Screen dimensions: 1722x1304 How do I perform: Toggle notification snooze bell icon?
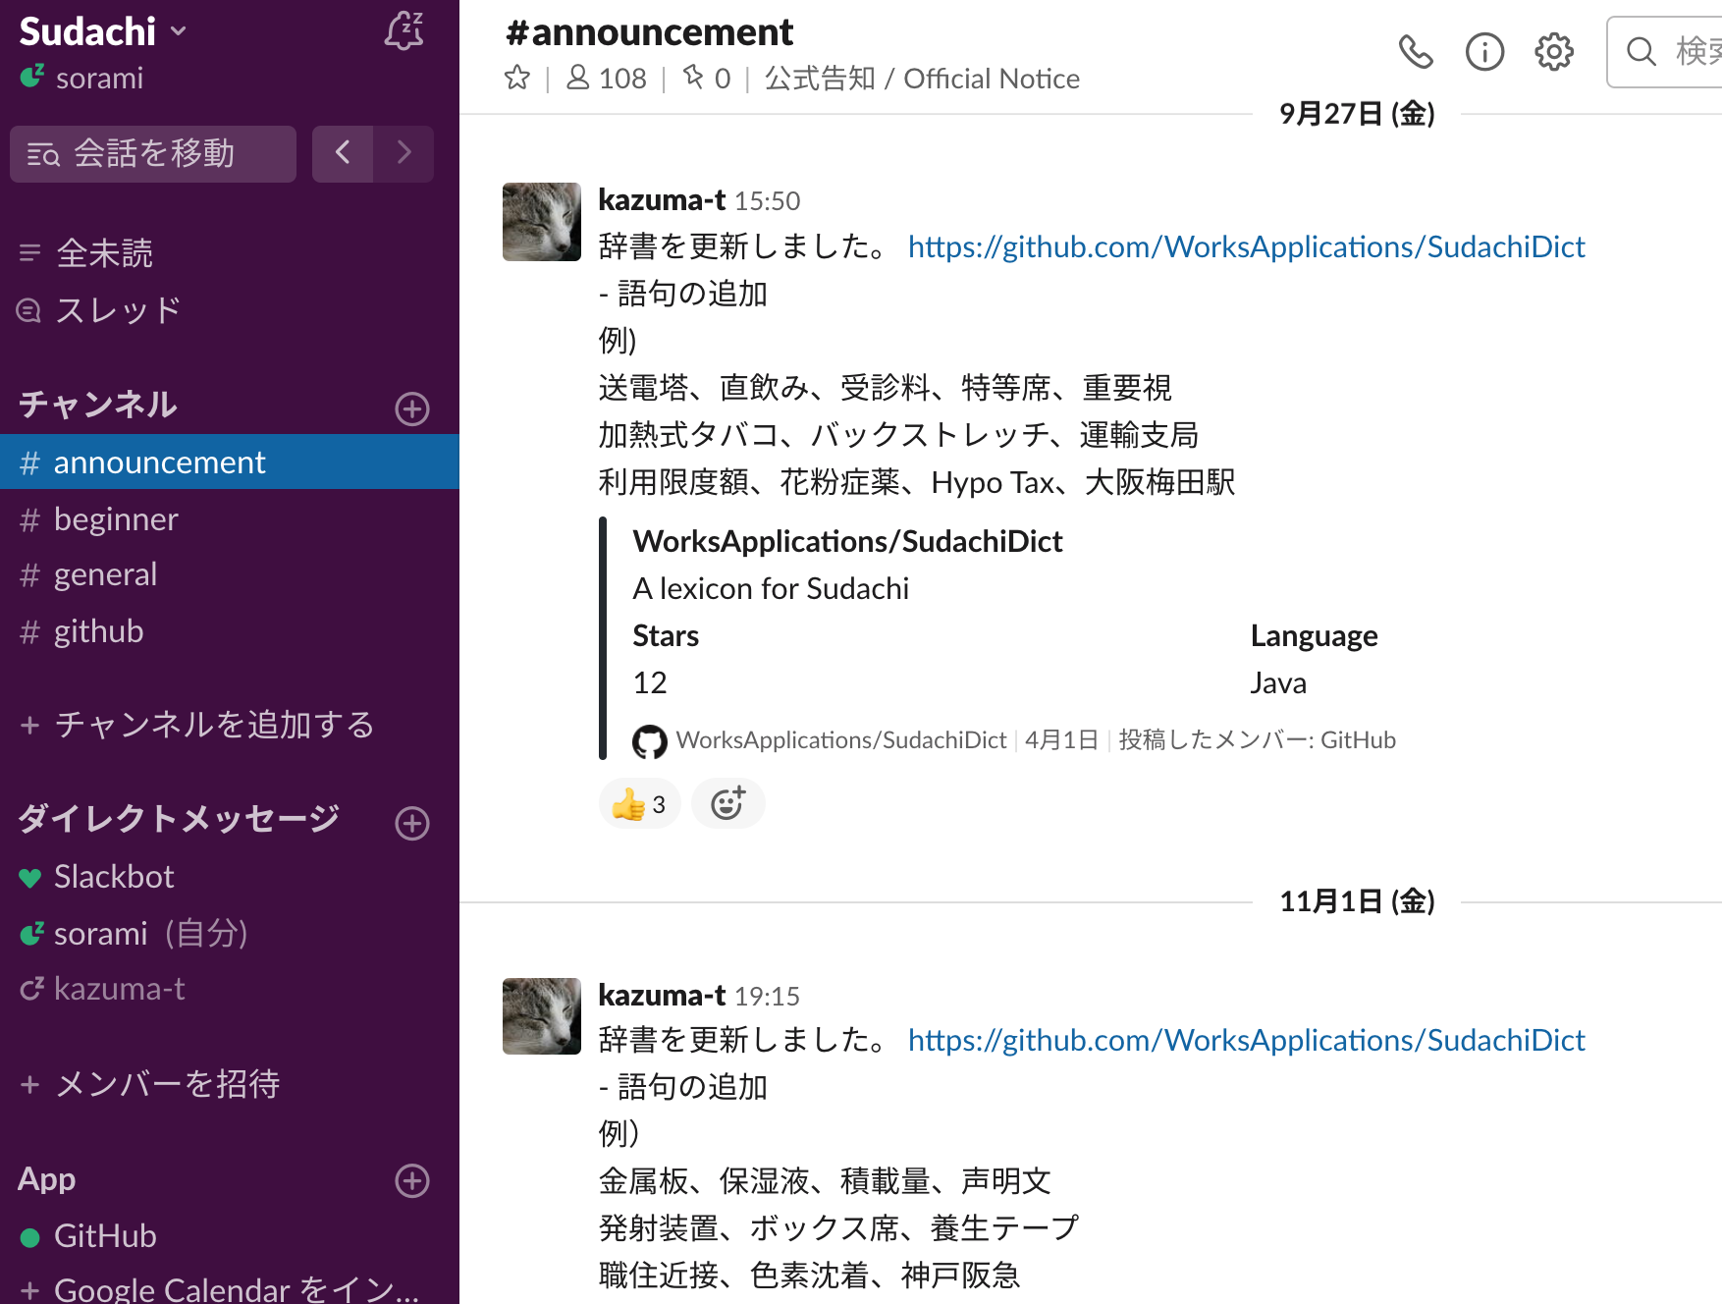(x=404, y=31)
